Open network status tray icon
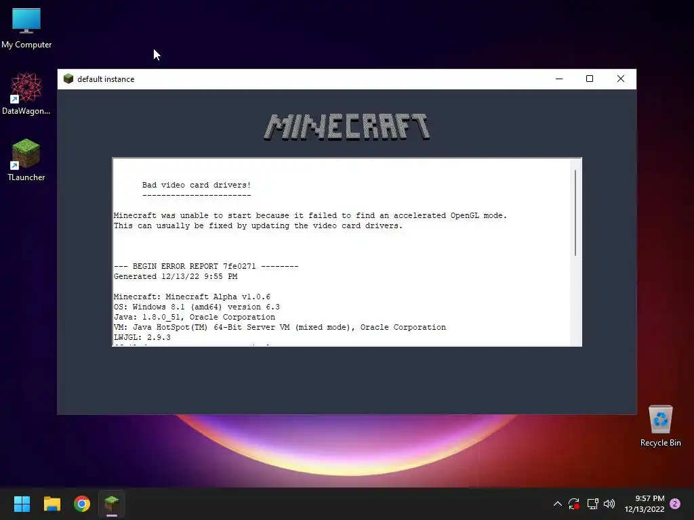The height and width of the screenshot is (520, 694). coord(592,504)
